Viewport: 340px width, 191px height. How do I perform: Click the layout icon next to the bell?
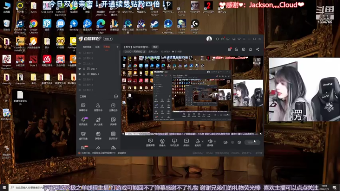pyautogui.click(x=244, y=49)
